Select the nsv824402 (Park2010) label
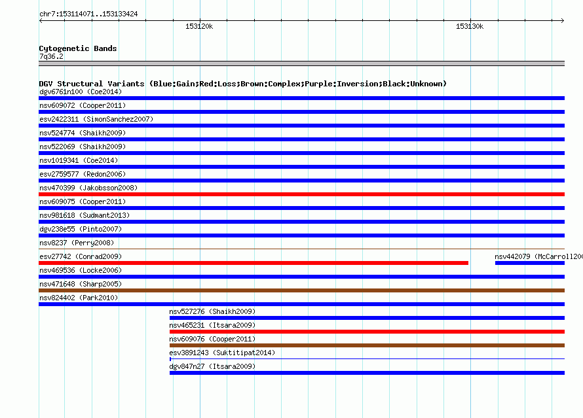The image size is (583, 418). click(79, 298)
